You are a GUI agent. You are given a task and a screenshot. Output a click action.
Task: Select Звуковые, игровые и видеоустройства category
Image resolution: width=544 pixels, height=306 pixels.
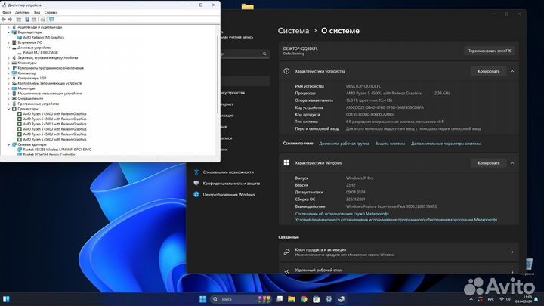pyautogui.click(x=48, y=57)
